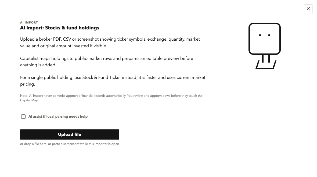Click the 'or drop a file here' hint

pyautogui.click(x=70, y=144)
